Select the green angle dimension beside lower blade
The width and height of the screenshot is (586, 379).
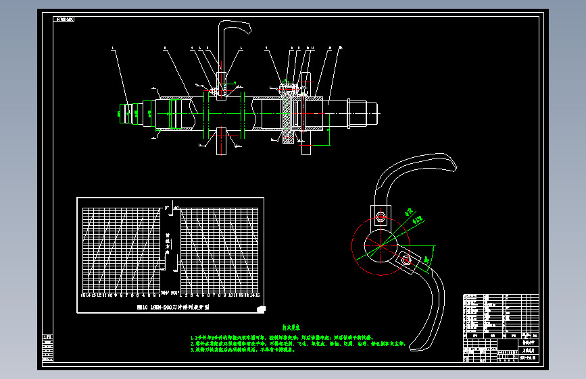426,259
